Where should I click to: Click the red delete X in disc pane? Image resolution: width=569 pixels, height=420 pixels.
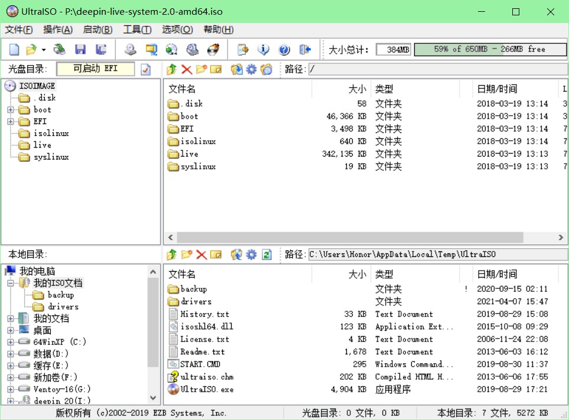point(187,70)
